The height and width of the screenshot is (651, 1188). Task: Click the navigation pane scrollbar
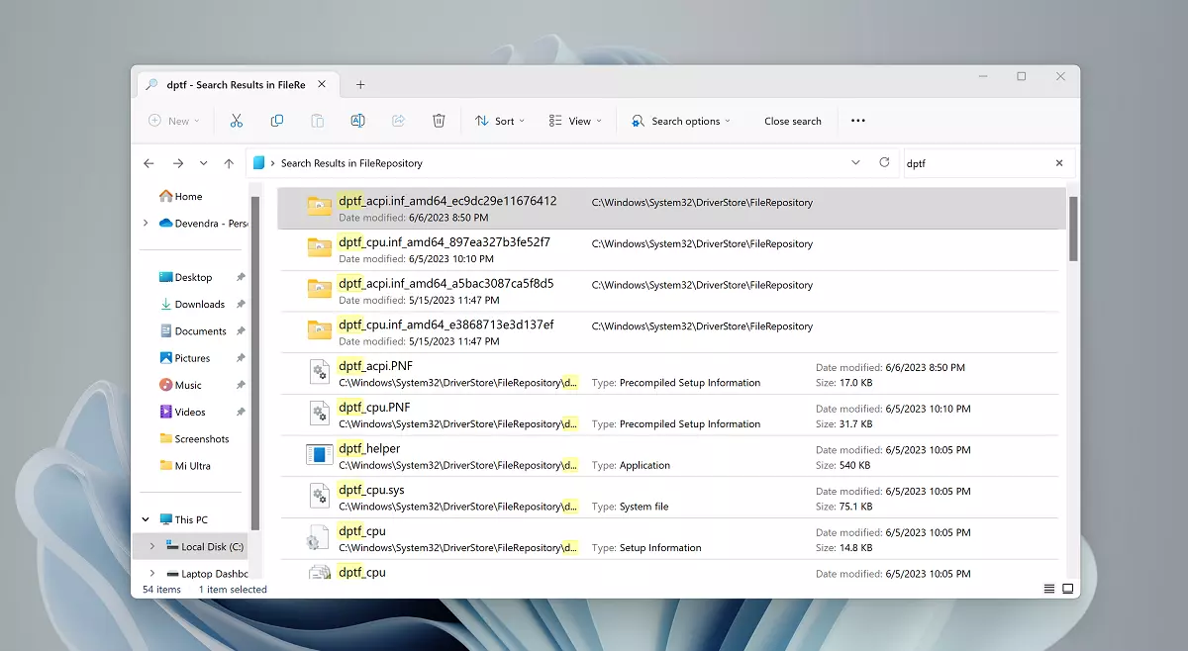[254, 361]
